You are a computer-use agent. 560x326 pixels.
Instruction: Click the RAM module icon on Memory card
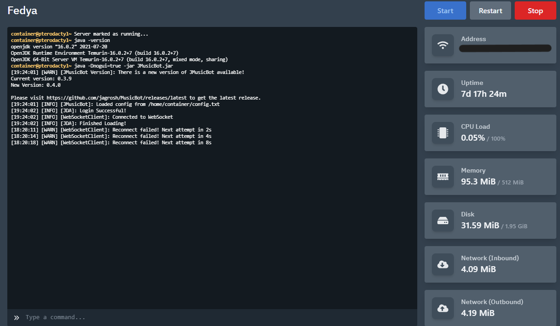(442, 177)
